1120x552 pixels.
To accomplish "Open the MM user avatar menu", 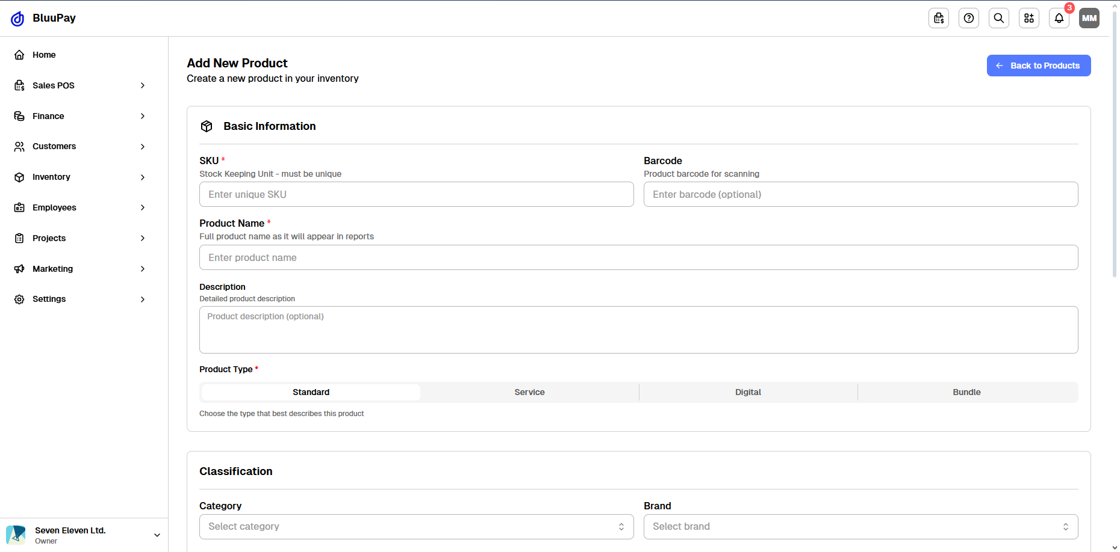I will pyautogui.click(x=1089, y=18).
